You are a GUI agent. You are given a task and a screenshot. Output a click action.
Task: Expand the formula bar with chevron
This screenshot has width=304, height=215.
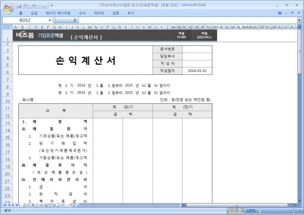tap(299, 20)
